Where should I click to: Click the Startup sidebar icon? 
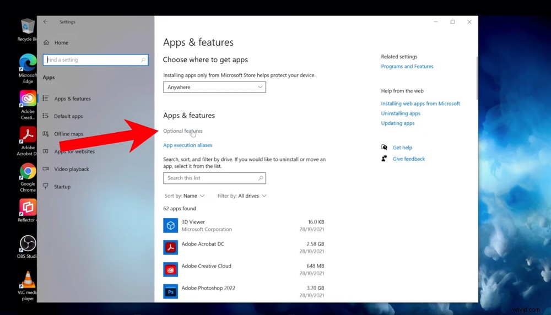click(46, 186)
